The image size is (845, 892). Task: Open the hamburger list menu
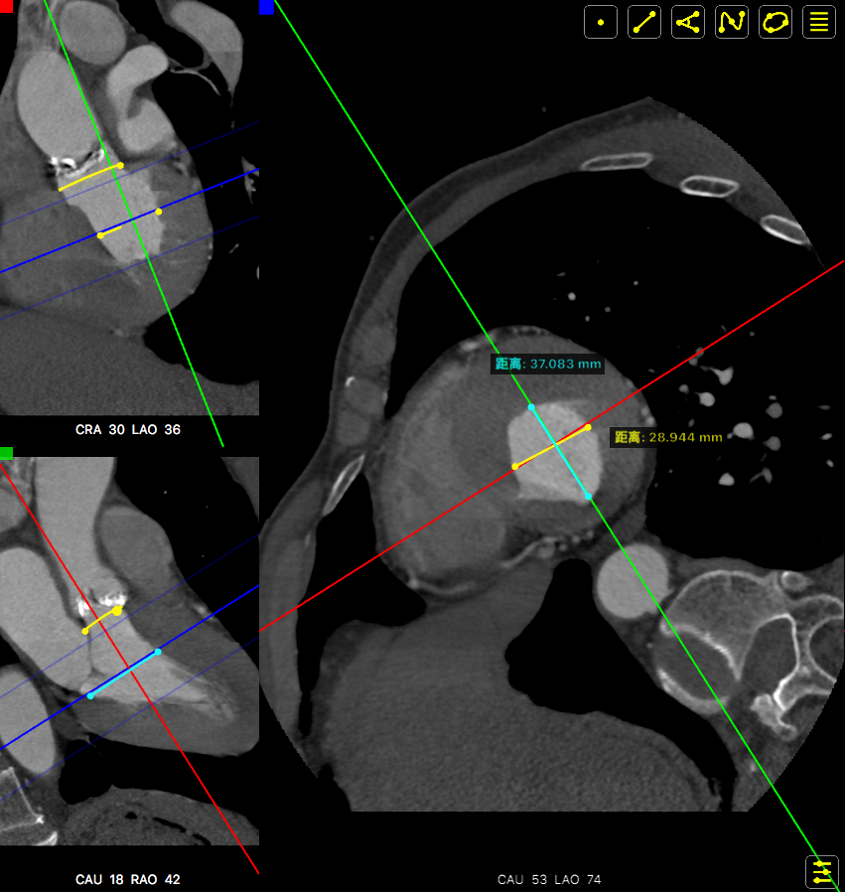point(819,22)
